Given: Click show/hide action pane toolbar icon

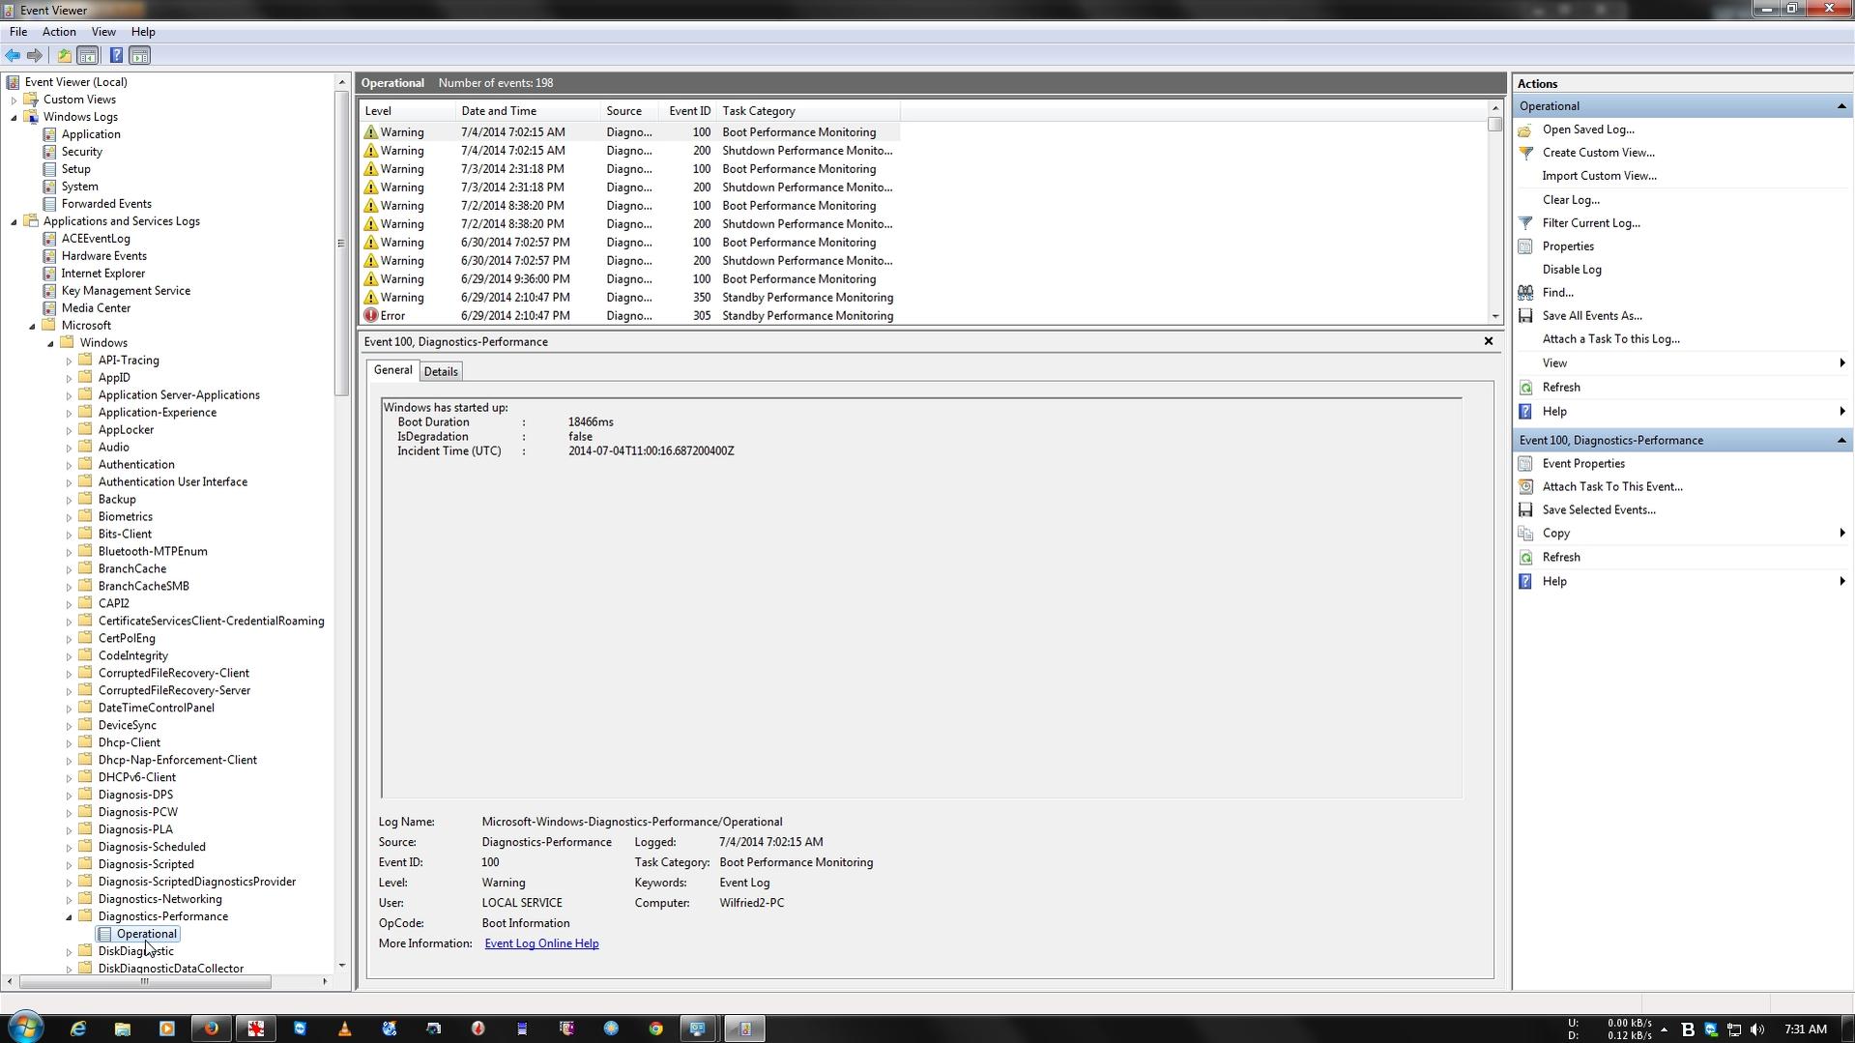Looking at the screenshot, I should pos(140,56).
